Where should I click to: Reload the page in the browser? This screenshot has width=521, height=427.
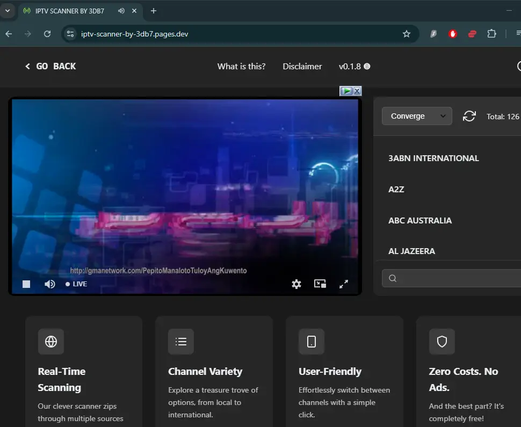(x=47, y=34)
